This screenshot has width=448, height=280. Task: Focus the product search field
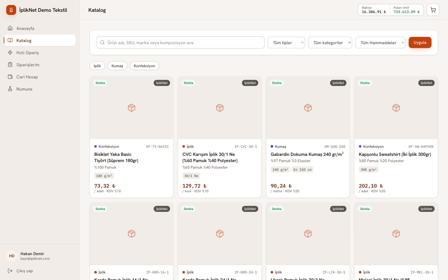[x=180, y=43]
